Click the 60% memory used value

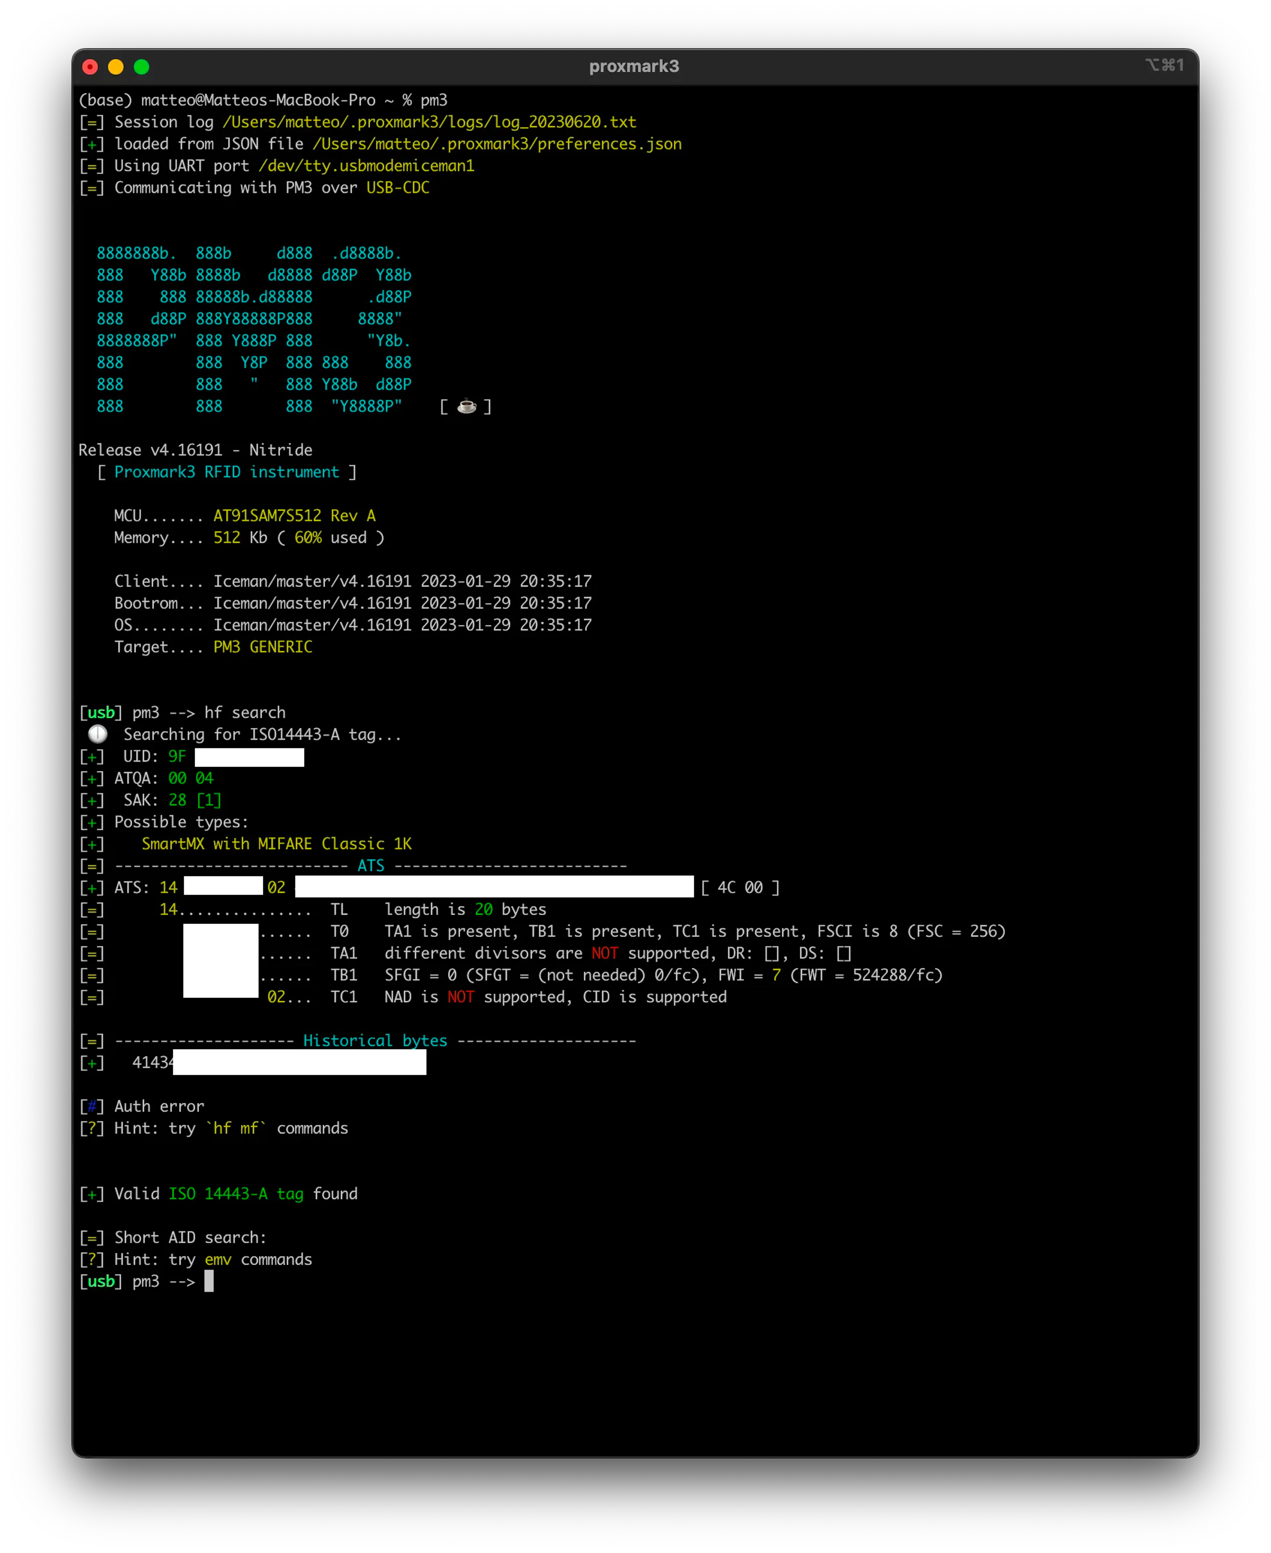[308, 538]
